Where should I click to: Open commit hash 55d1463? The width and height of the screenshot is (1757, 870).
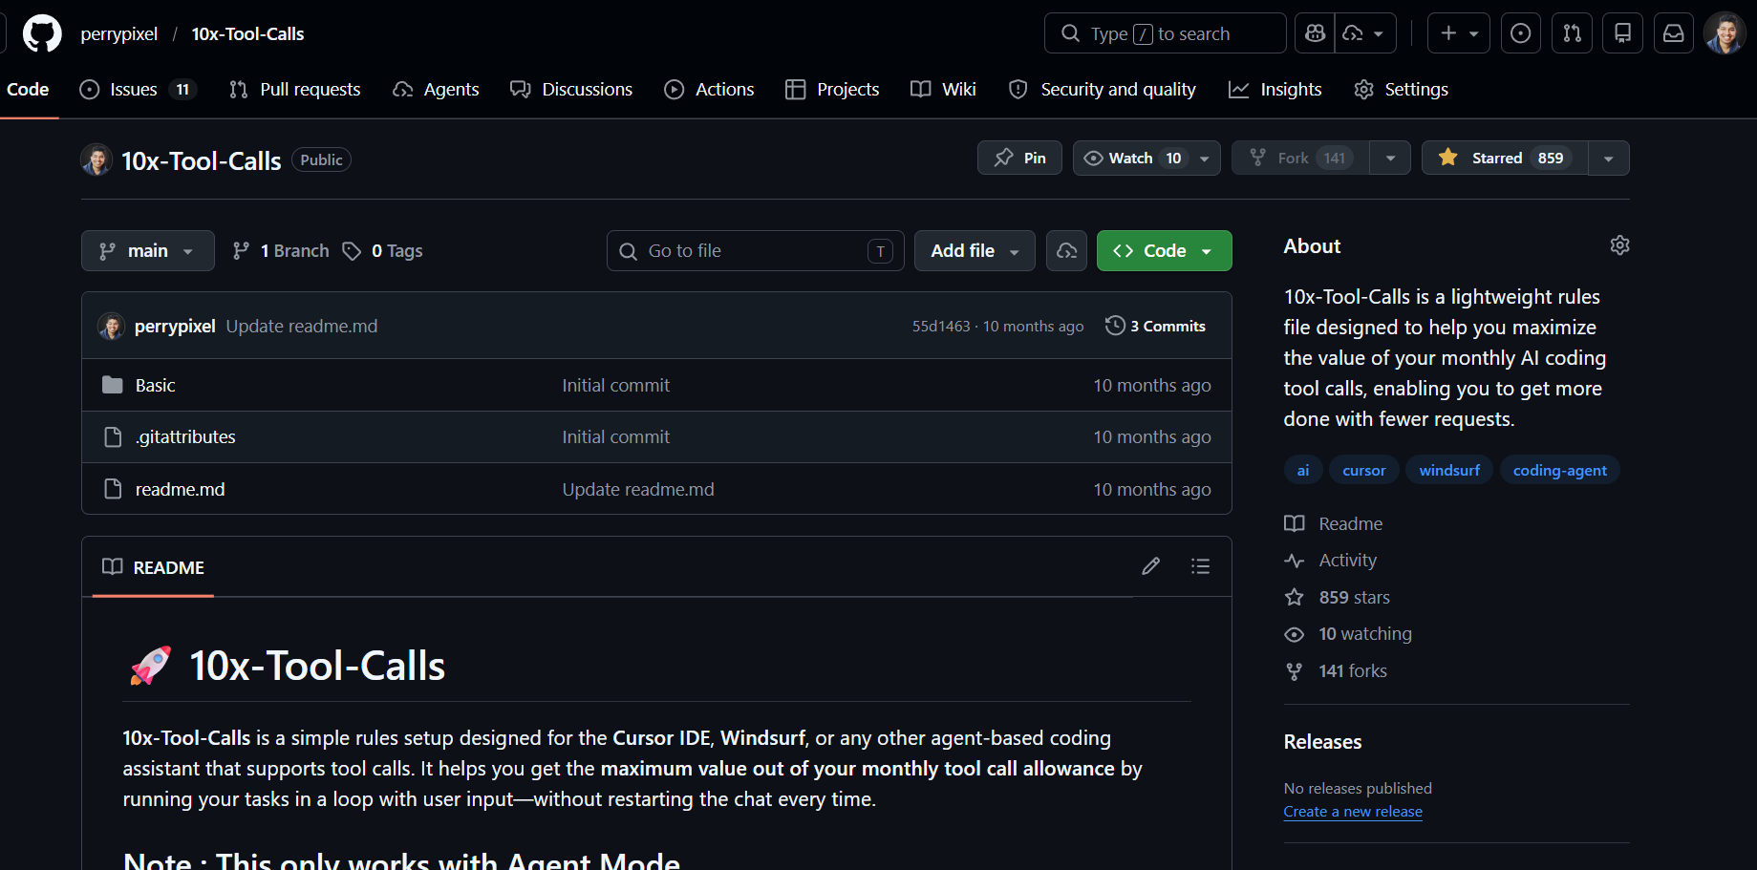click(941, 327)
